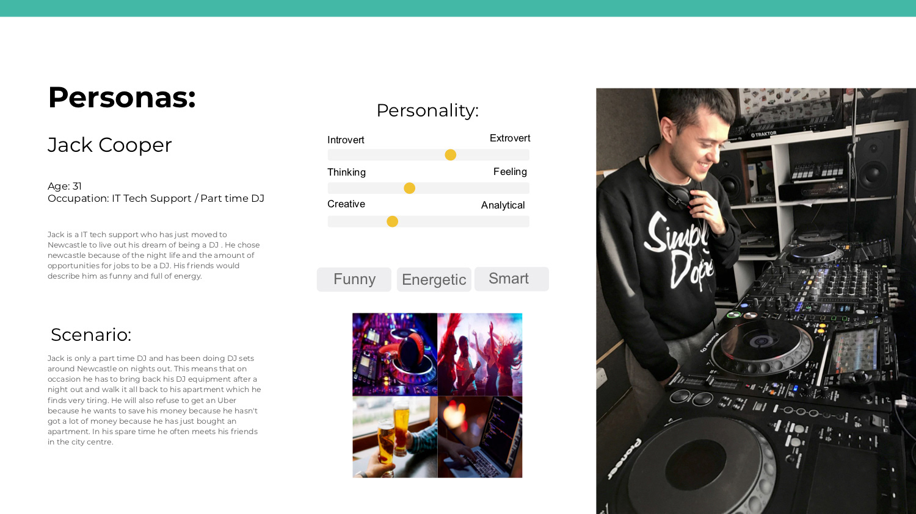
Task: Open the DJ headphones mixer thumbnail
Action: click(x=395, y=354)
